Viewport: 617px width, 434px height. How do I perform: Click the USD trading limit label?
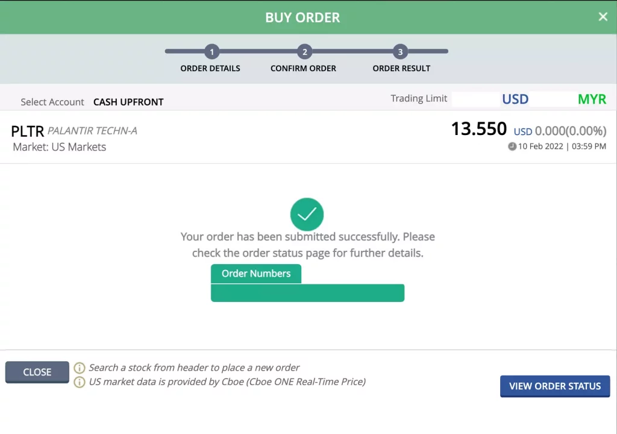point(515,99)
